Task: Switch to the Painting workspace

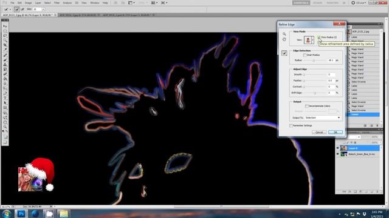Action: pos(332,2)
